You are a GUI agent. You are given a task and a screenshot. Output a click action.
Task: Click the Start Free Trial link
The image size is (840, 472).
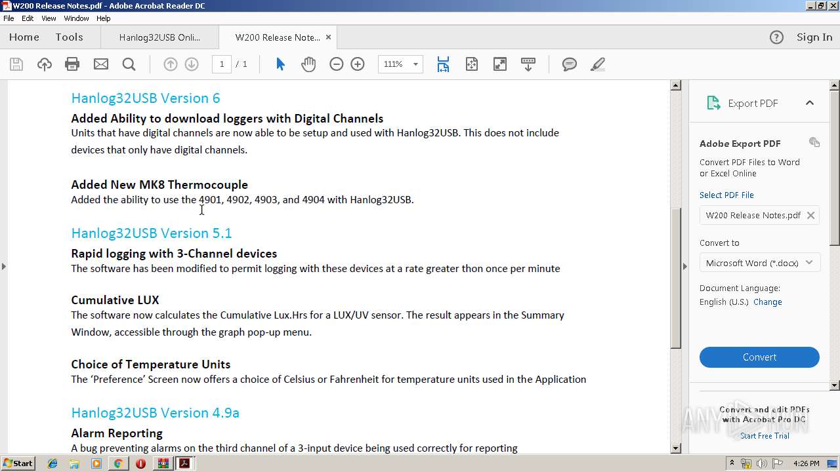765,436
